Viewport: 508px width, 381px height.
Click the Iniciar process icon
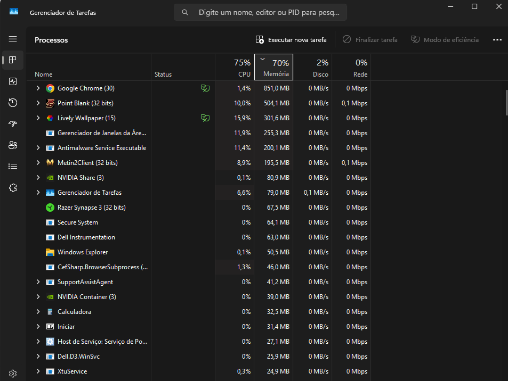pos(50,327)
